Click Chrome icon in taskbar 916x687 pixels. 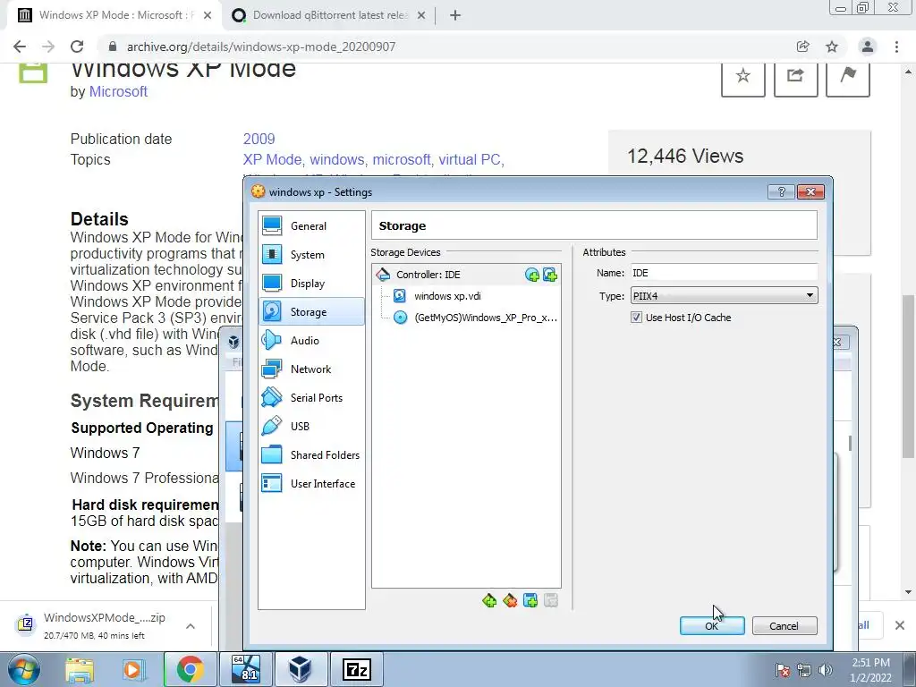click(190, 669)
